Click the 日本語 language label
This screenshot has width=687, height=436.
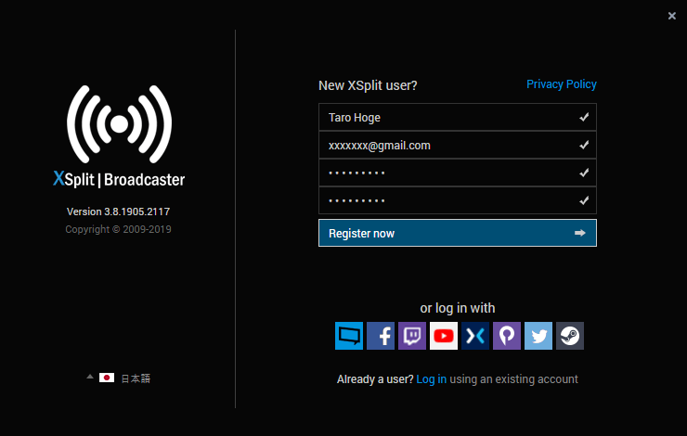pyautogui.click(x=136, y=378)
